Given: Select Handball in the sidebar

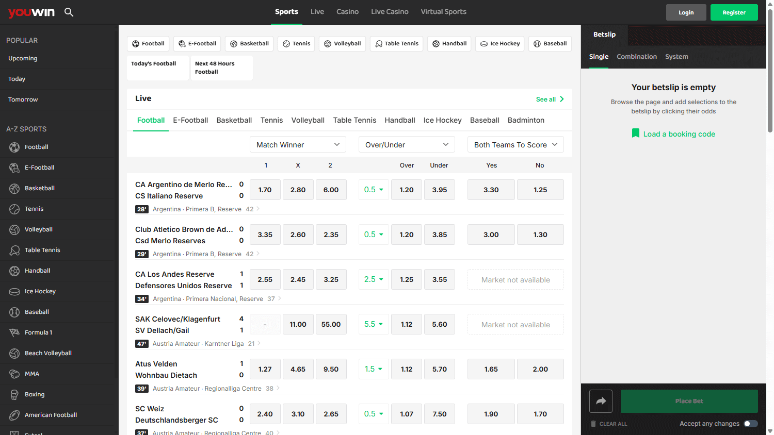Looking at the screenshot, I should click(37, 271).
